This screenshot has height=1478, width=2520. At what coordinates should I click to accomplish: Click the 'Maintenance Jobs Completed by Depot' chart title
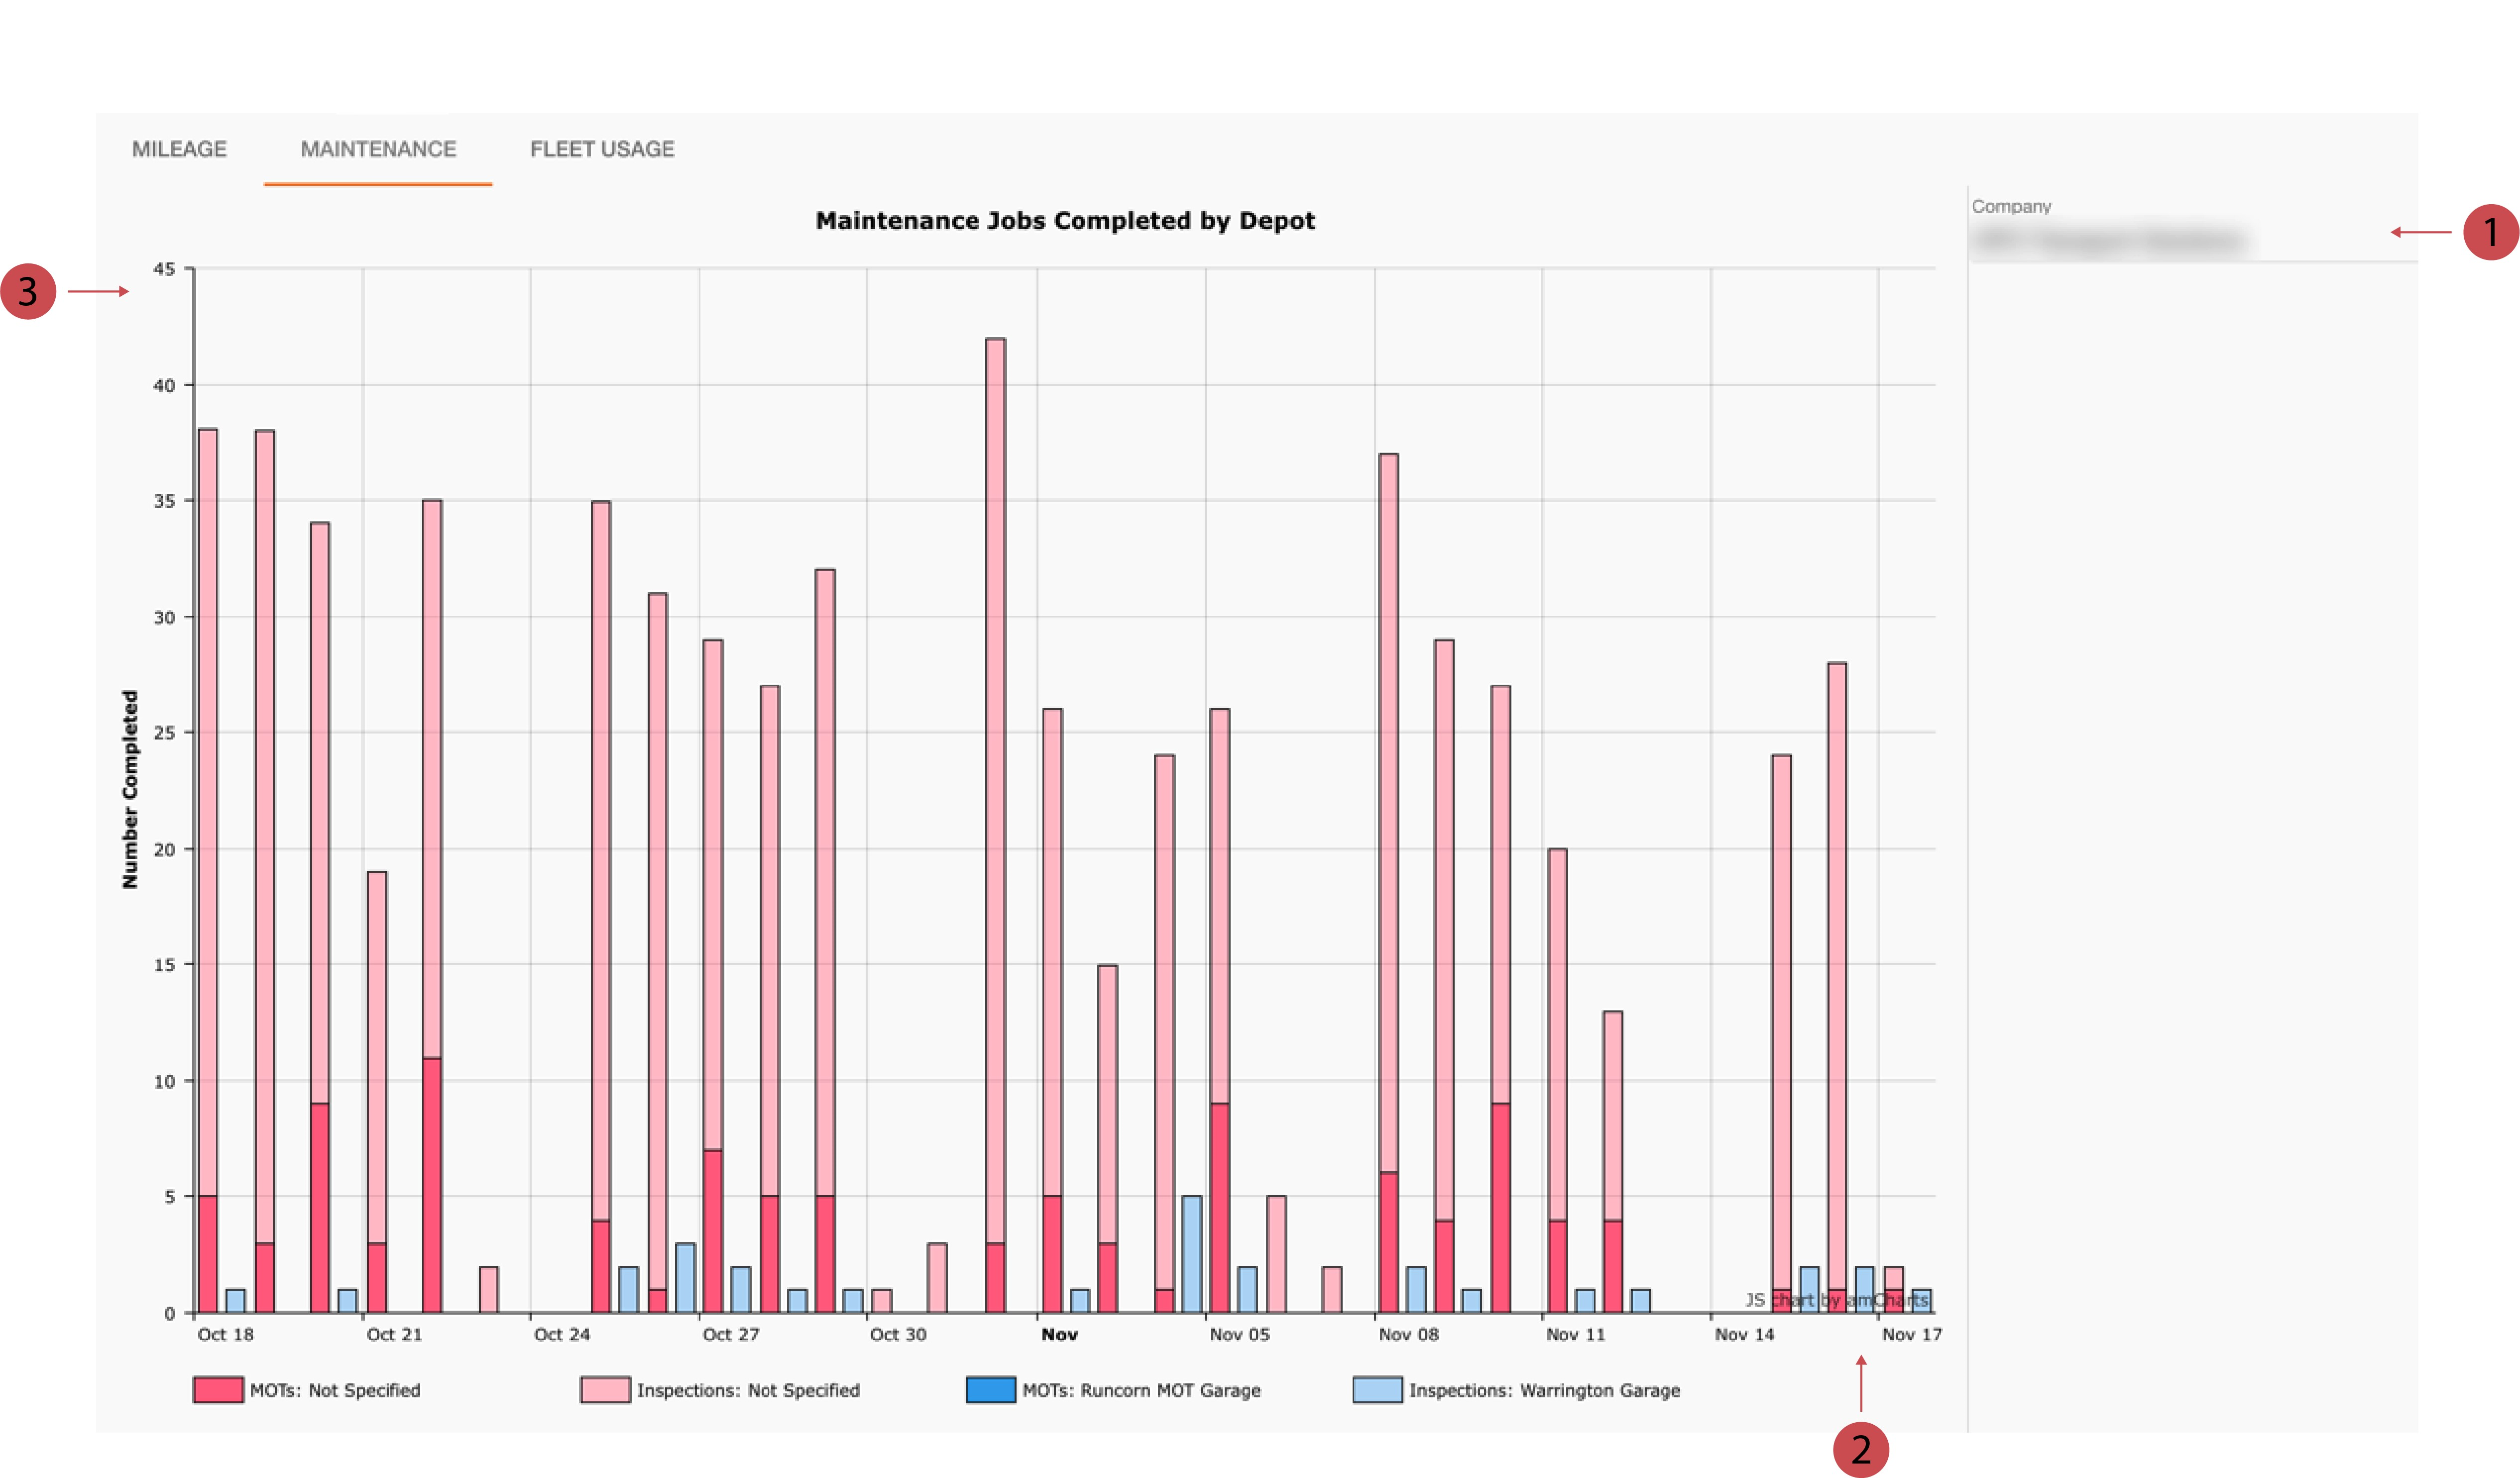(1064, 221)
